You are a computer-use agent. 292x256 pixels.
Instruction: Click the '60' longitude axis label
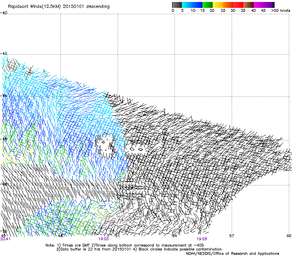coord(289,236)
